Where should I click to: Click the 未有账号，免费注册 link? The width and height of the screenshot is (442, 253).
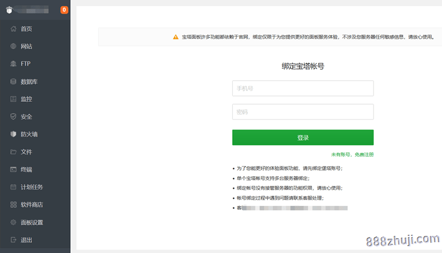click(x=352, y=154)
